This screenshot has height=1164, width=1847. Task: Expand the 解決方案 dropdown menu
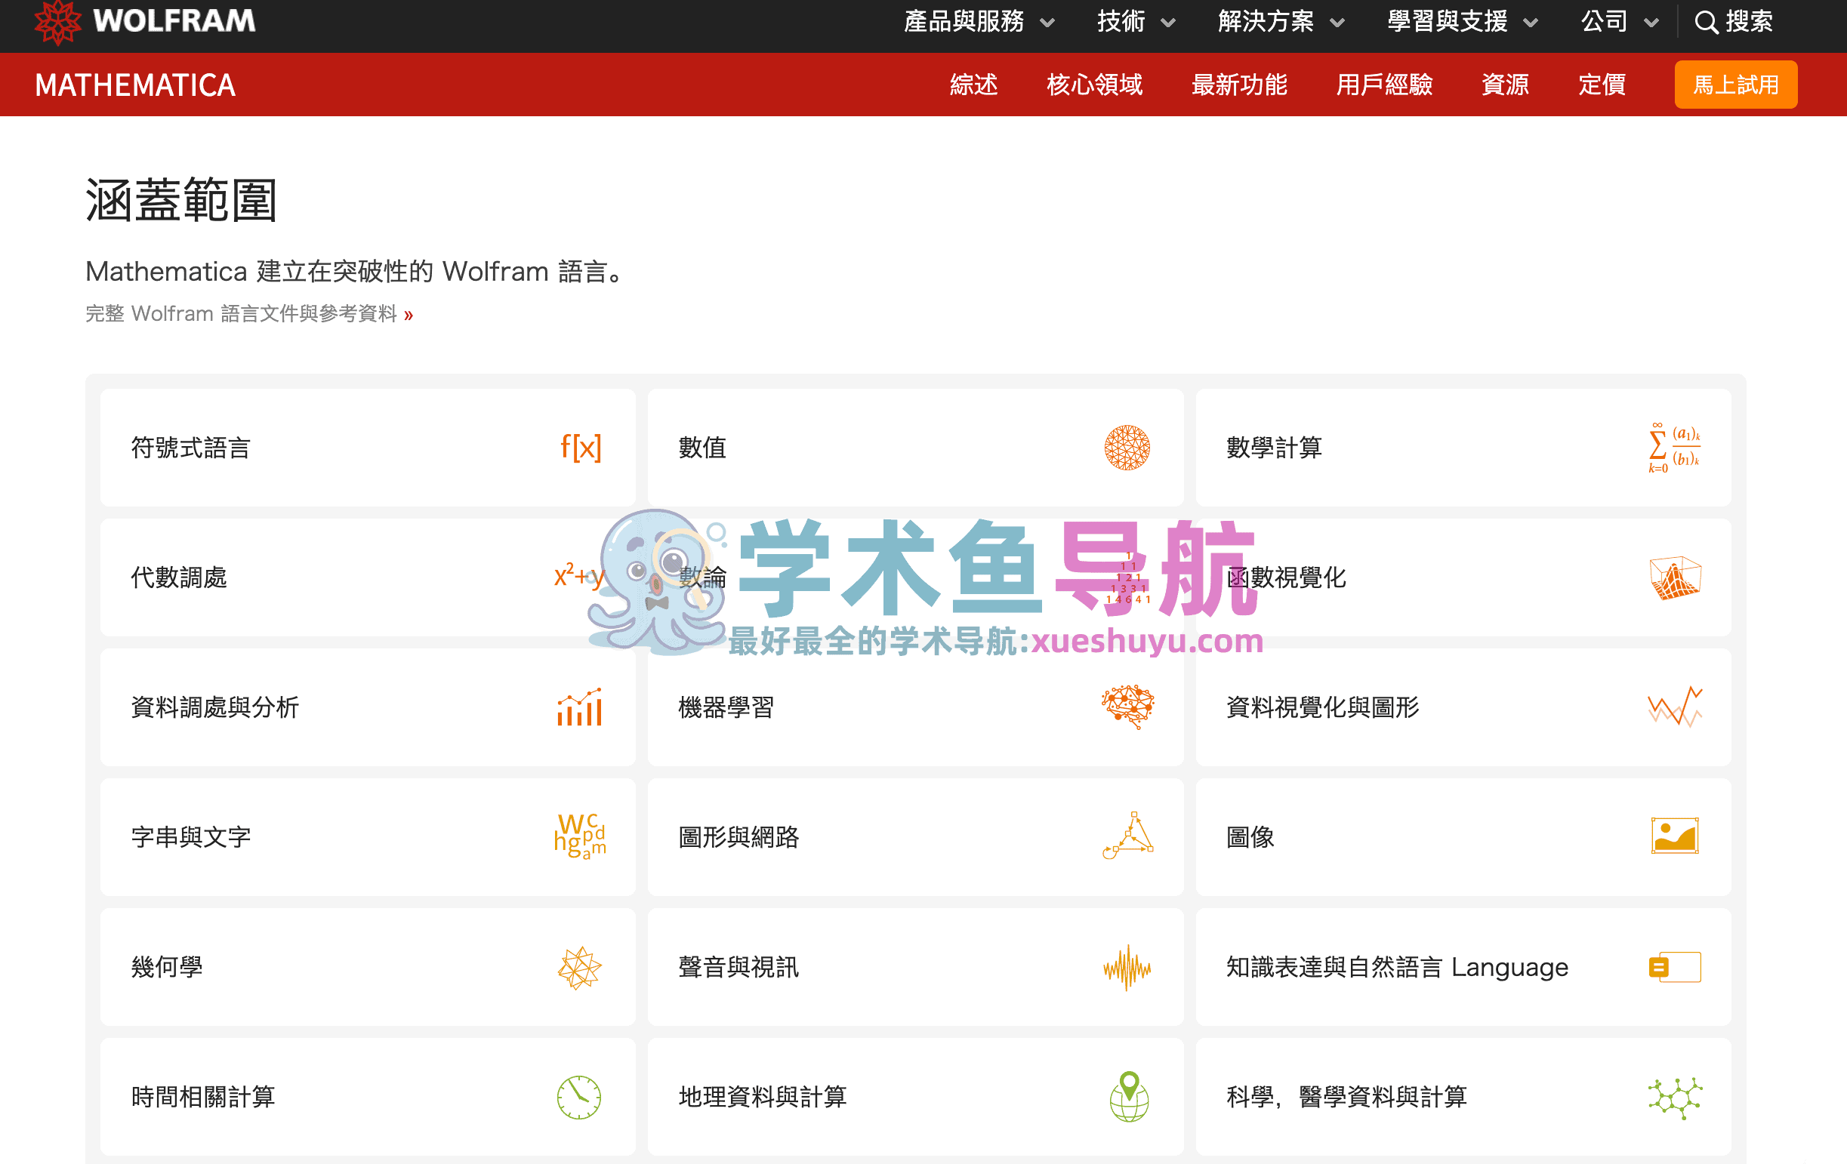click(x=1280, y=21)
